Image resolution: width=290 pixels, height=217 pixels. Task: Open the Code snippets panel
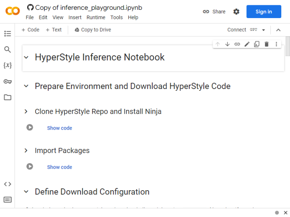[x=8, y=184]
